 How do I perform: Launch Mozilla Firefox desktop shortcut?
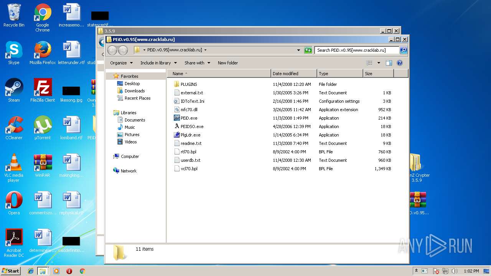(x=43, y=53)
